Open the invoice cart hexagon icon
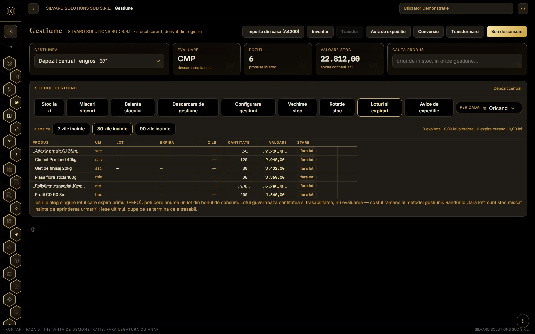535x334 pixels. pyautogui.click(x=9, y=195)
